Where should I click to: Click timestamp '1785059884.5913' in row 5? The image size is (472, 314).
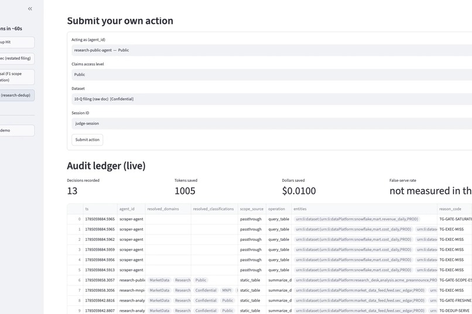[x=100, y=270]
